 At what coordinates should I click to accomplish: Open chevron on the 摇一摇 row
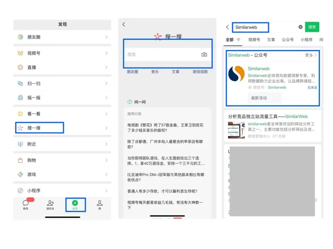(x=106, y=98)
